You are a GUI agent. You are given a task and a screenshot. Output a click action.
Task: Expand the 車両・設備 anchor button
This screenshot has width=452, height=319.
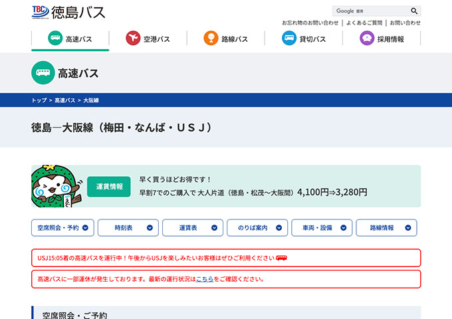tap(322, 228)
